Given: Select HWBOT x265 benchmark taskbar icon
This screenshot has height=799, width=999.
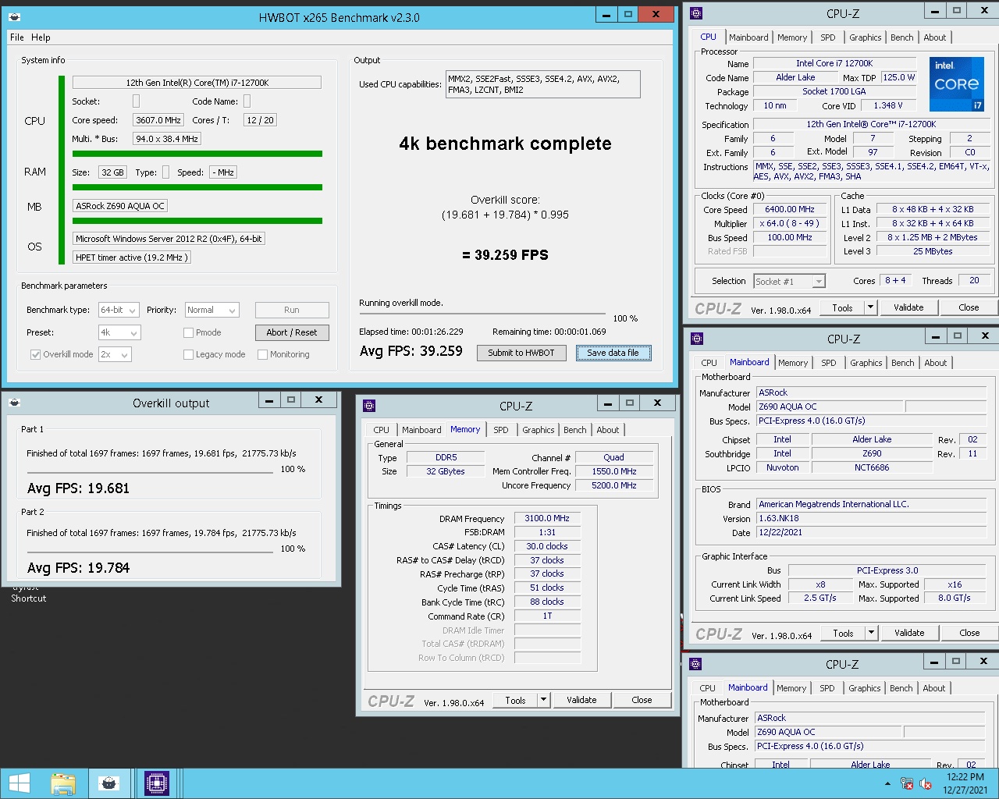Looking at the screenshot, I should tap(110, 783).
